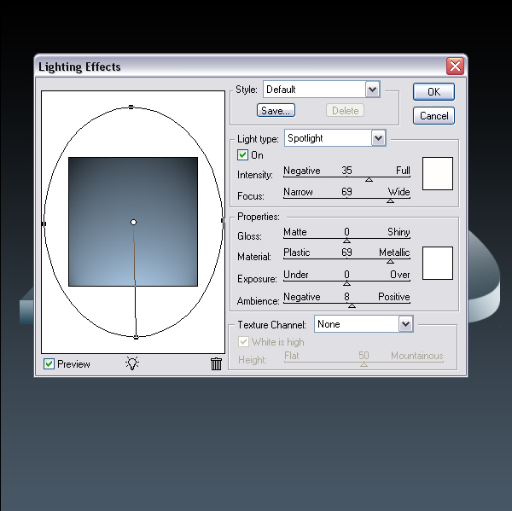Click the Cancel button

pos(433,115)
